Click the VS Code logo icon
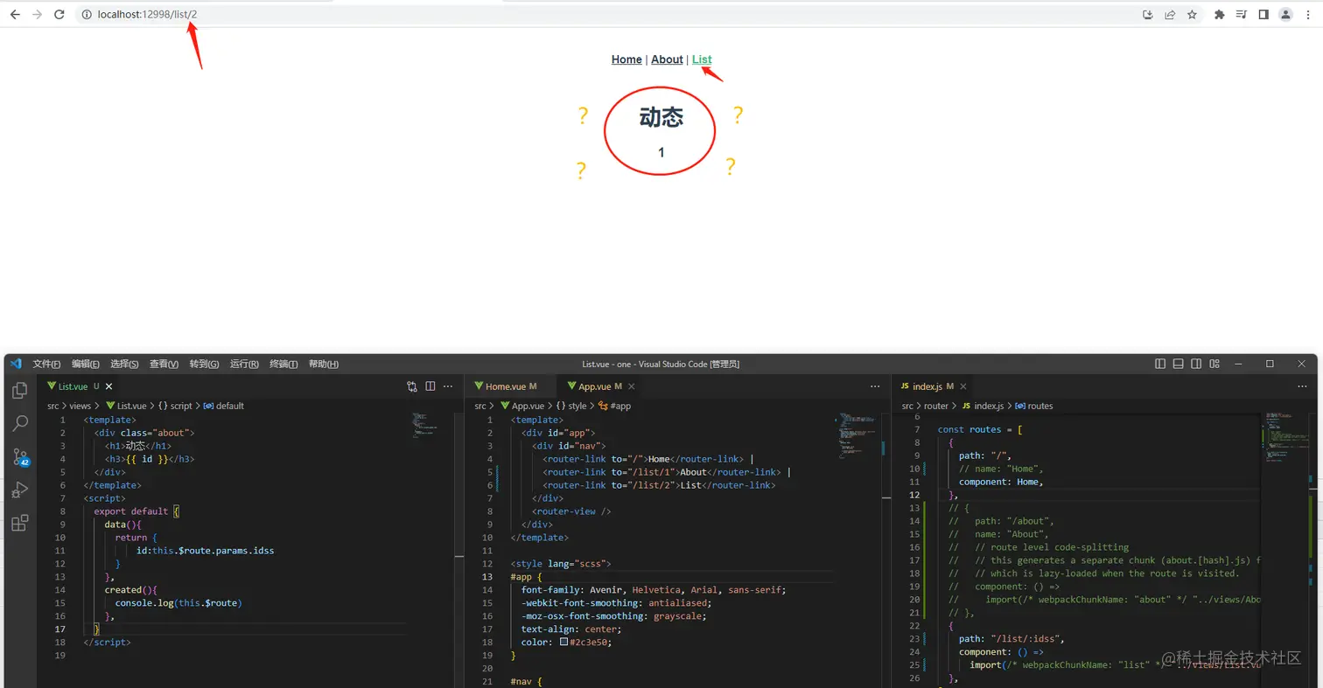The image size is (1323, 688). pos(16,364)
